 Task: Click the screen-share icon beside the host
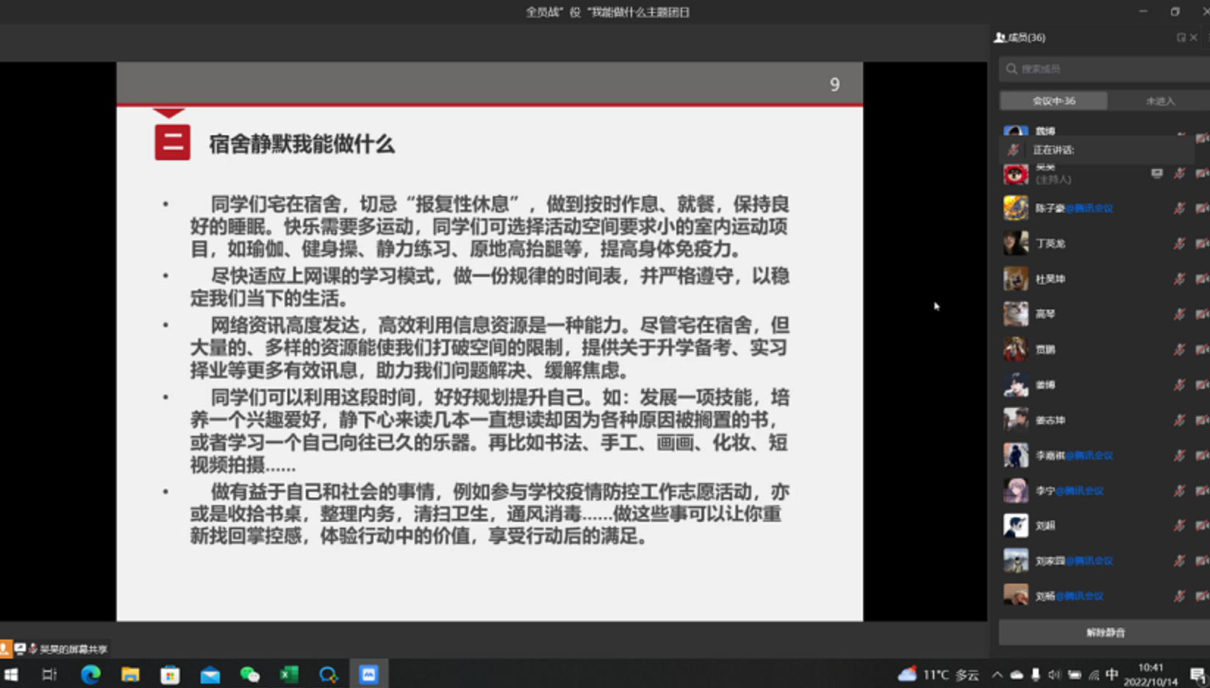[x=1156, y=173]
